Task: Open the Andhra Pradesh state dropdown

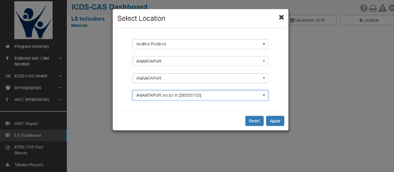Action: (x=200, y=44)
